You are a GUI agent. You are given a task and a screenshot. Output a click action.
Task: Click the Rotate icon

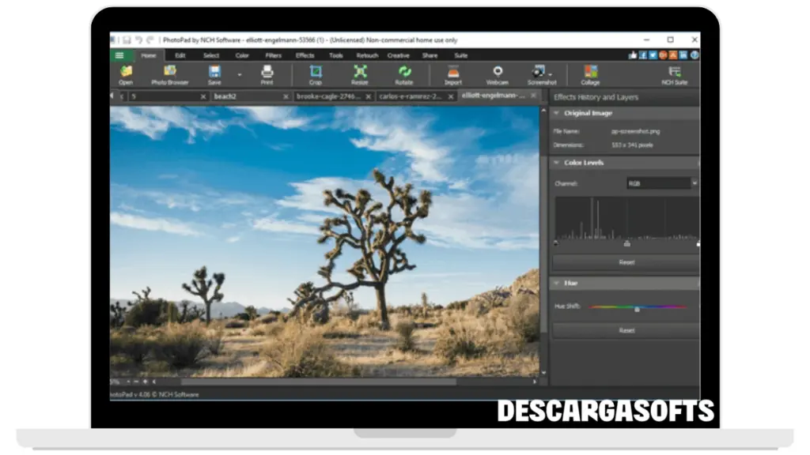pyautogui.click(x=404, y=73)
